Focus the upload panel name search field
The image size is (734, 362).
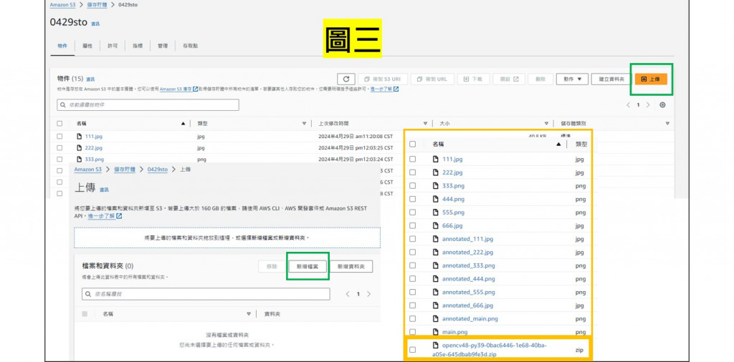click(x=206, y=294)
